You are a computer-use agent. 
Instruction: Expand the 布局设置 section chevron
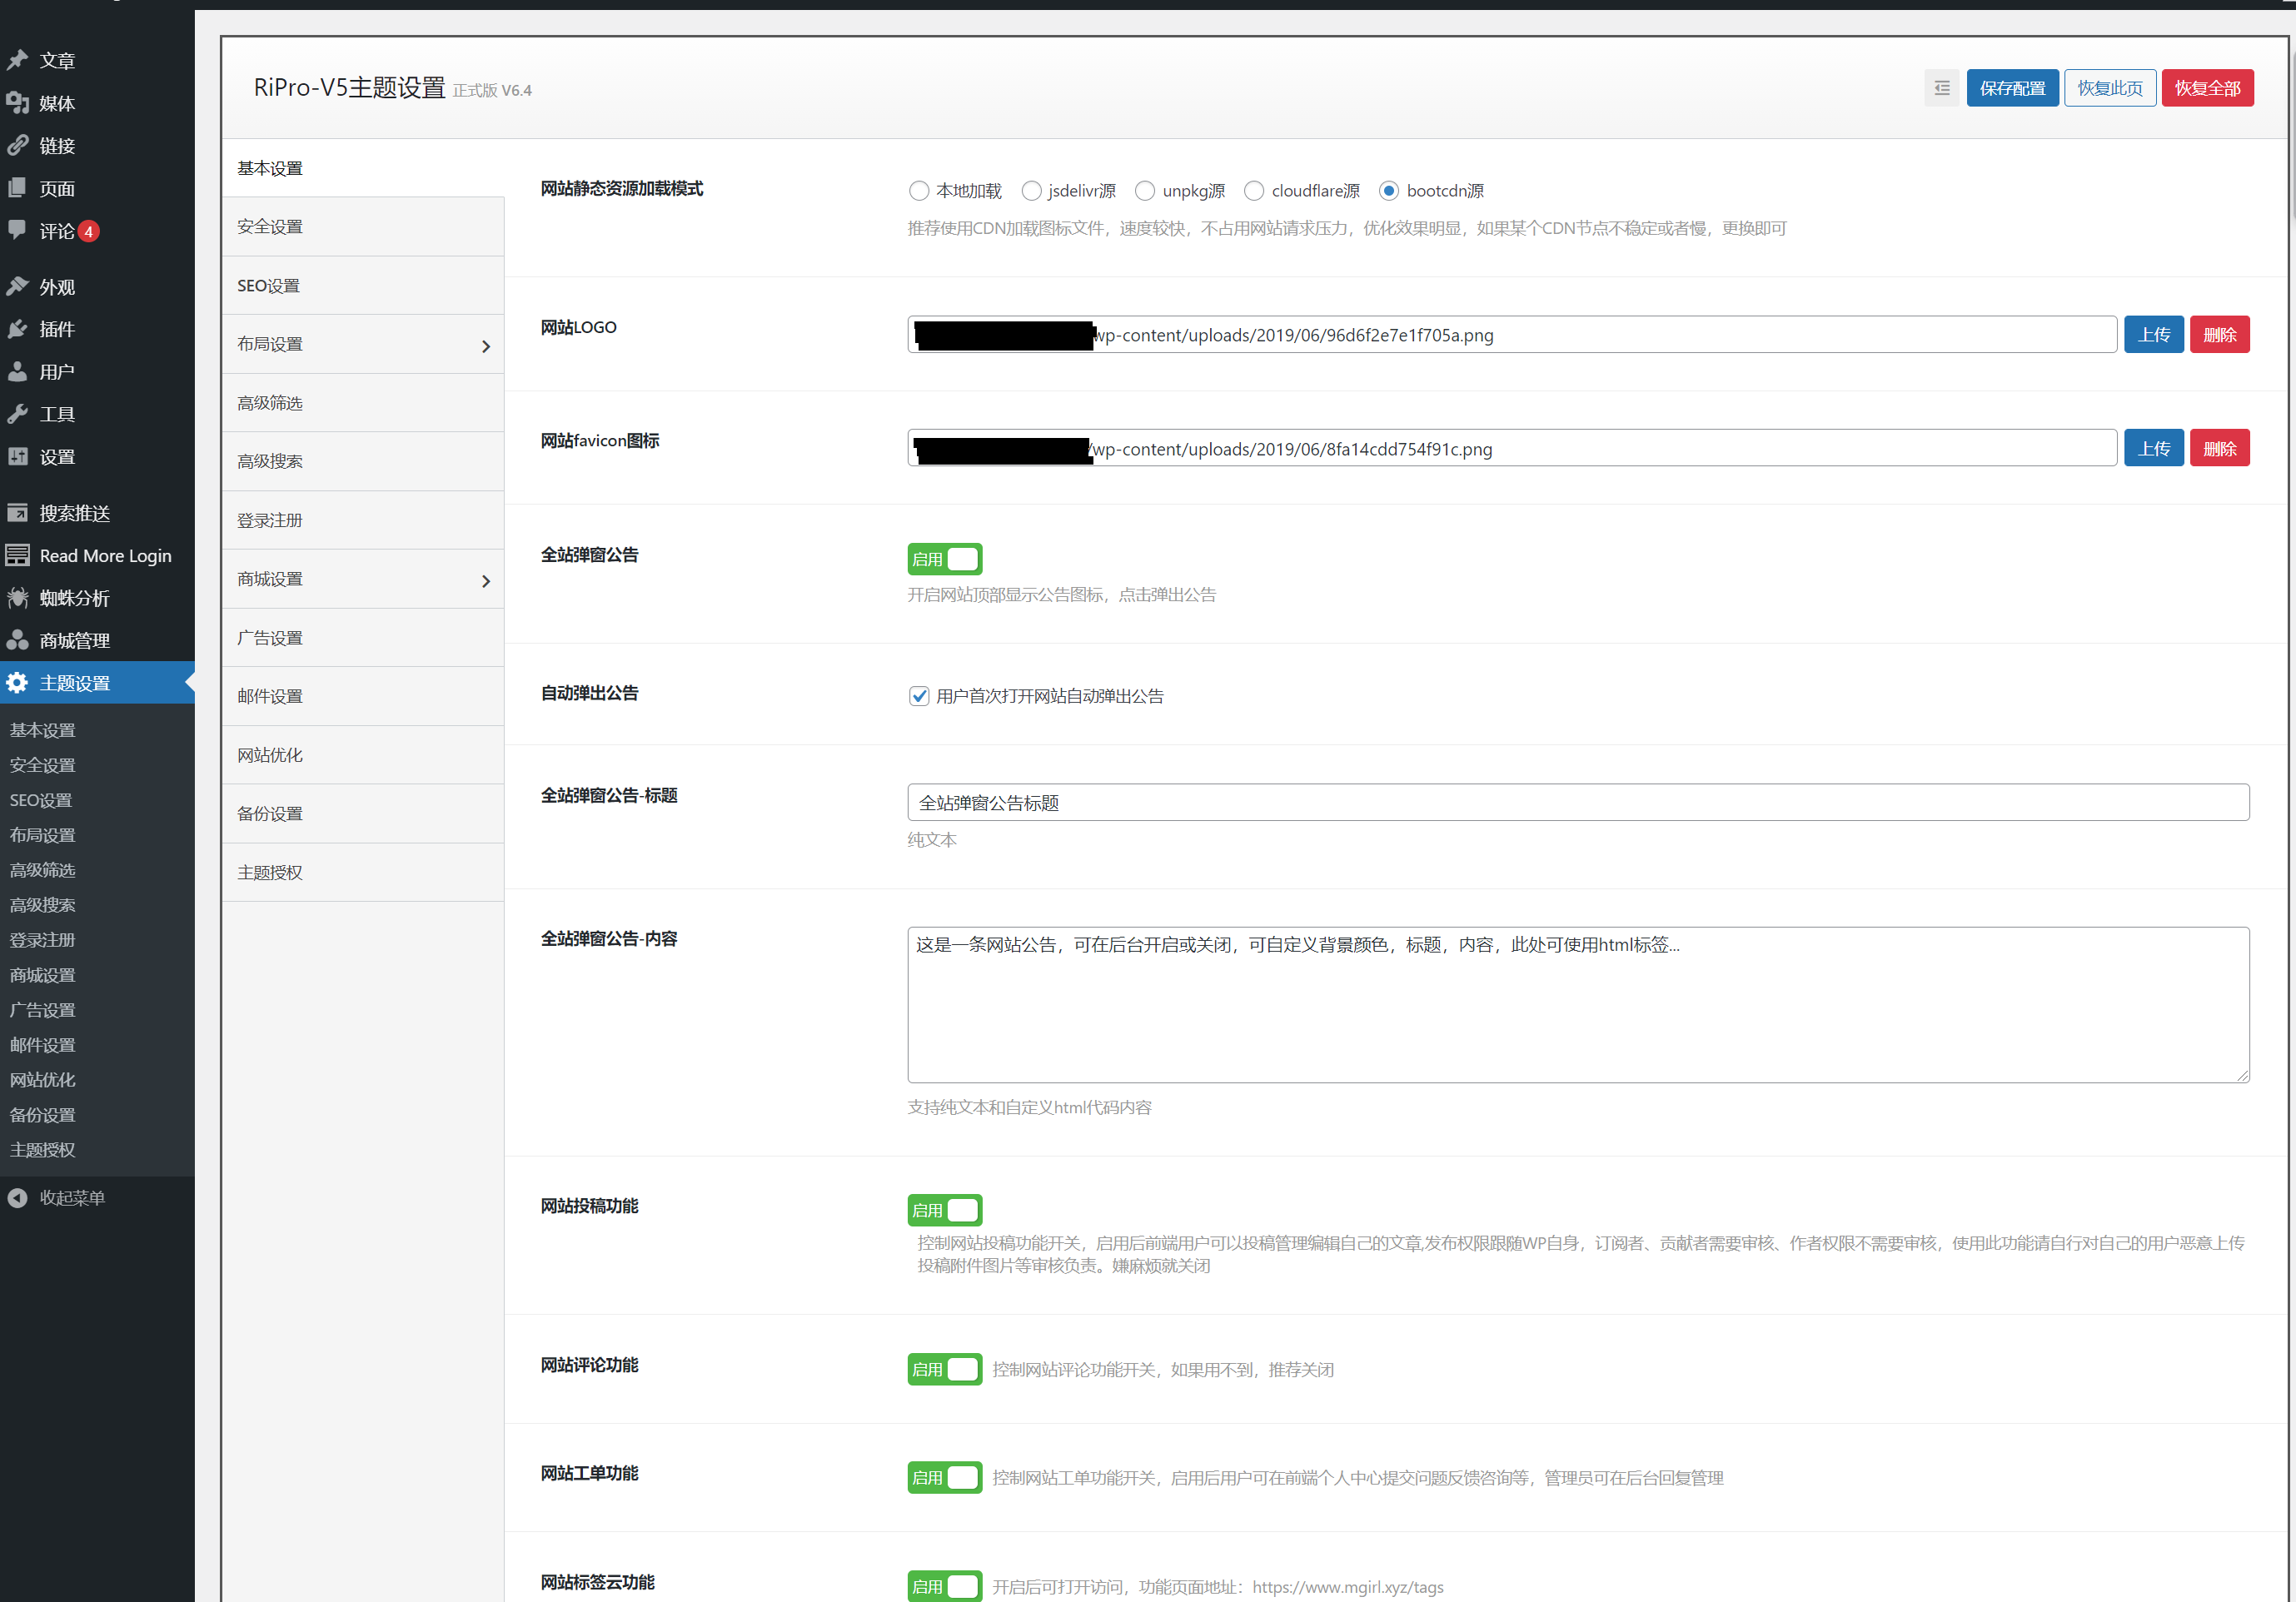pos(486,346)
